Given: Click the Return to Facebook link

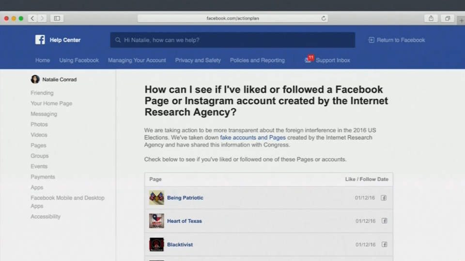Looking at the screenshot, I should coord(401,40).
